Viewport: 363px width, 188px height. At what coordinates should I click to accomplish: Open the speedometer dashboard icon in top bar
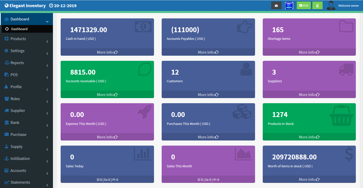(276, 5)
